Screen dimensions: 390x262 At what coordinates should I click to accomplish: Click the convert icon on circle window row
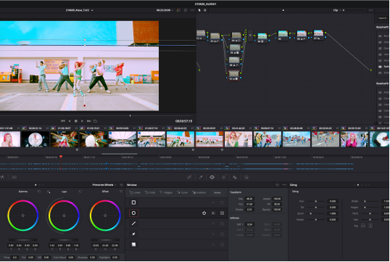tap(204, 213)
